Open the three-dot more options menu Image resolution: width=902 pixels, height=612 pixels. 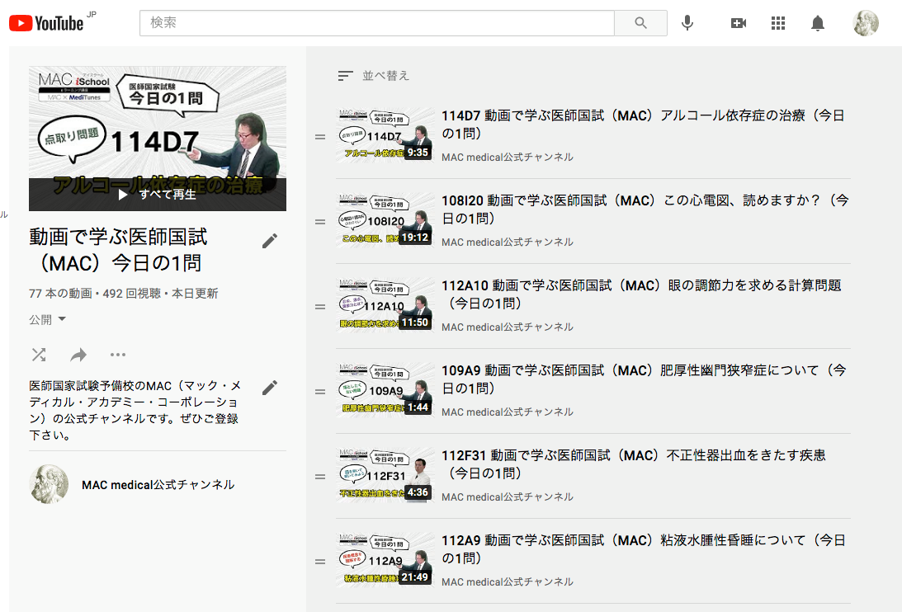118,355
